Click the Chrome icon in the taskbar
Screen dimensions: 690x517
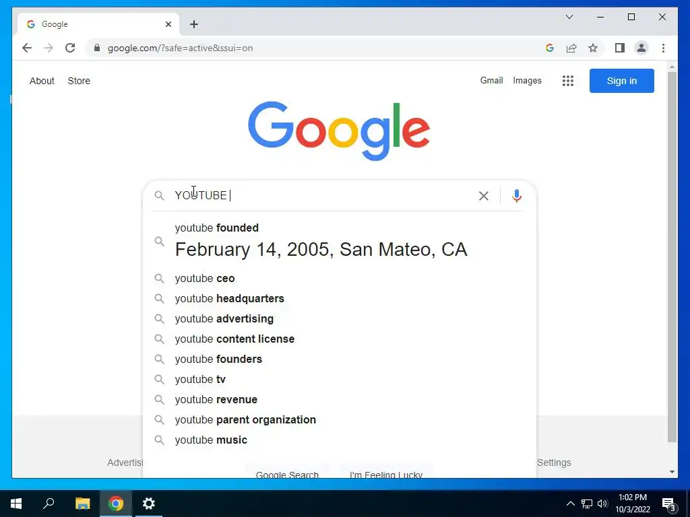pos(116,504)
